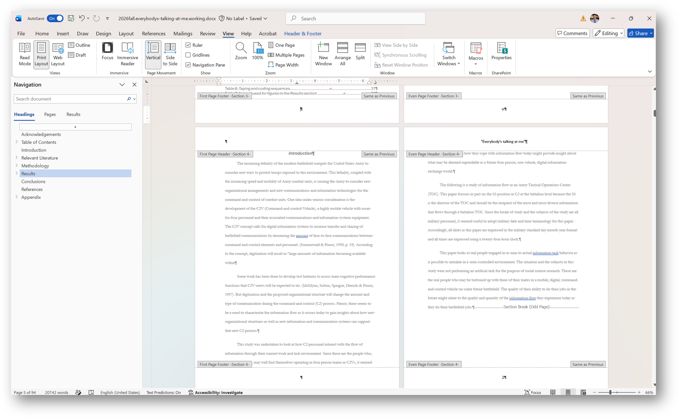Click the spelling proofing status icon
This screenshot has height=417, width=678.
(91, 392)
